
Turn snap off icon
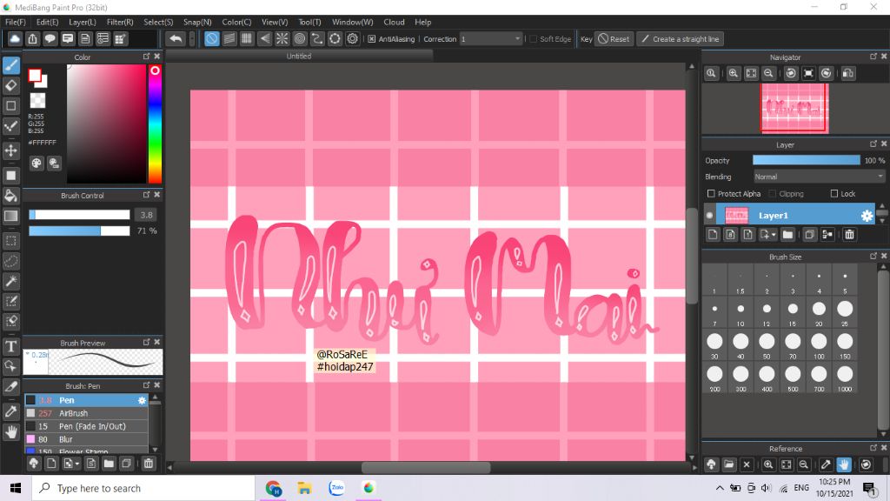[212, 38]
